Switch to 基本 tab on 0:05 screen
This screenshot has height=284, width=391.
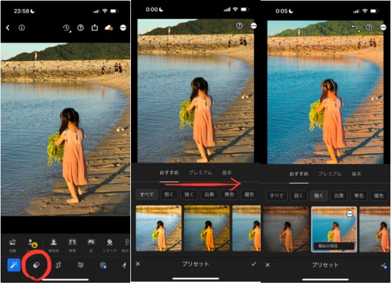tap(356, 174)
